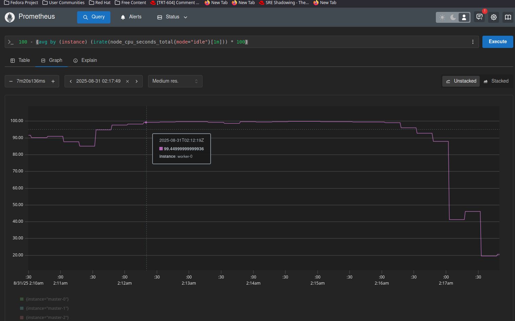Expand the Status dropdown menu

(x=173, y=17)
